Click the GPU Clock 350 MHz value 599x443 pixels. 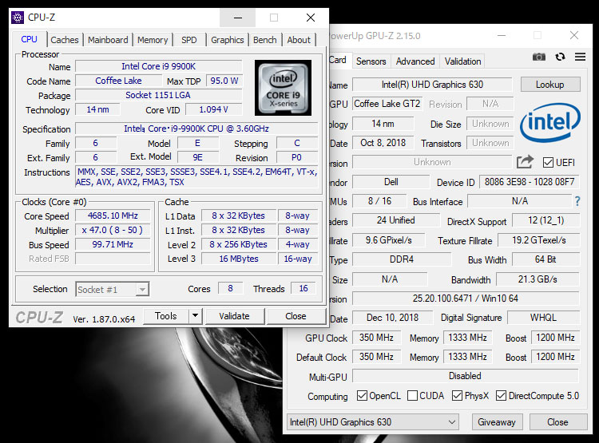click(376, 338)
